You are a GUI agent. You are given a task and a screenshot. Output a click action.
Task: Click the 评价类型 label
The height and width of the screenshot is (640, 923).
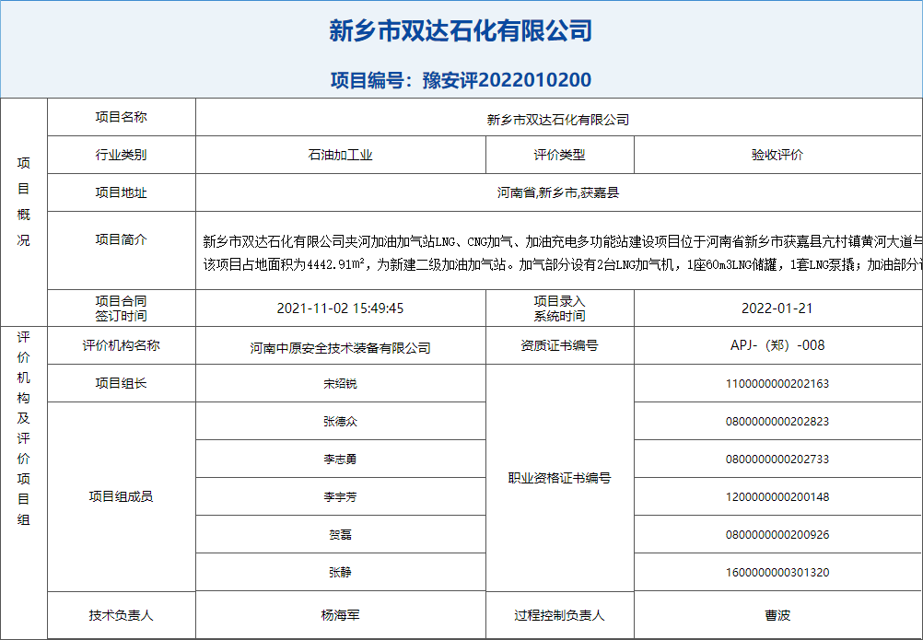coord(559,156)
